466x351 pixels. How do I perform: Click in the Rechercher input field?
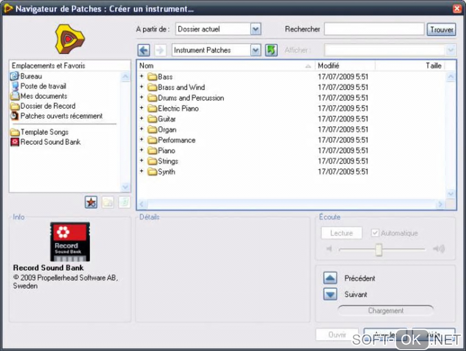[374, 29]
